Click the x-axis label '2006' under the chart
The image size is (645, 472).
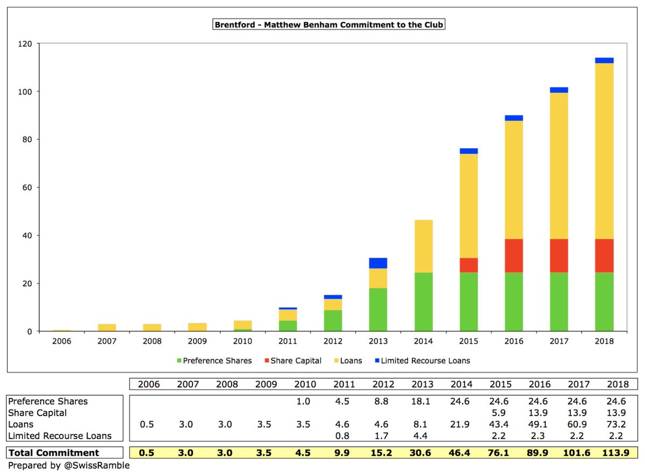(x=61, y=341)
